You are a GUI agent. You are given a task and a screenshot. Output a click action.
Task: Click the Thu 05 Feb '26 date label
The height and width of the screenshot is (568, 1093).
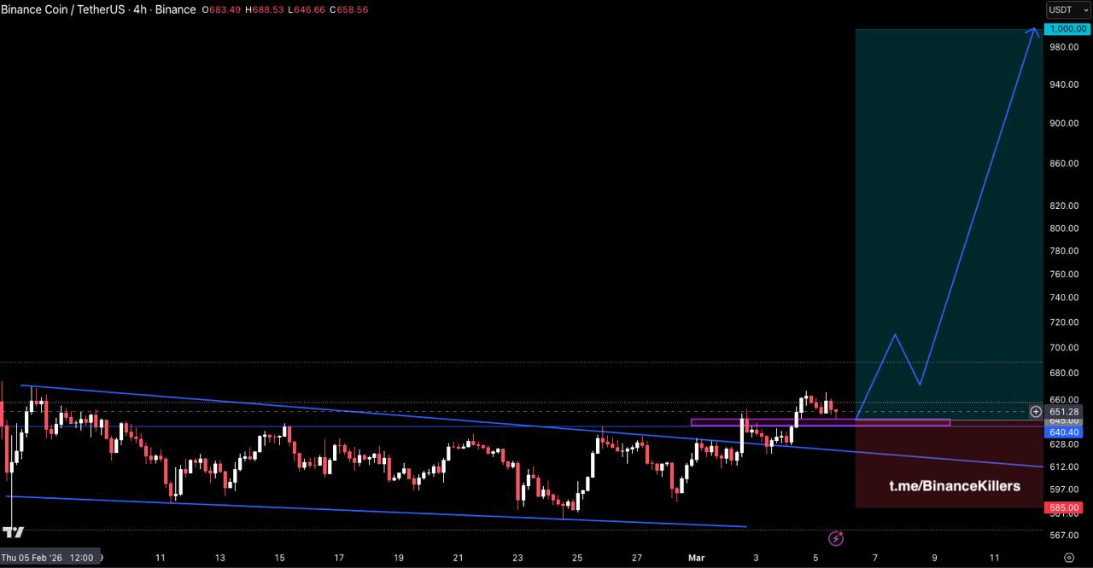point(48,558)
